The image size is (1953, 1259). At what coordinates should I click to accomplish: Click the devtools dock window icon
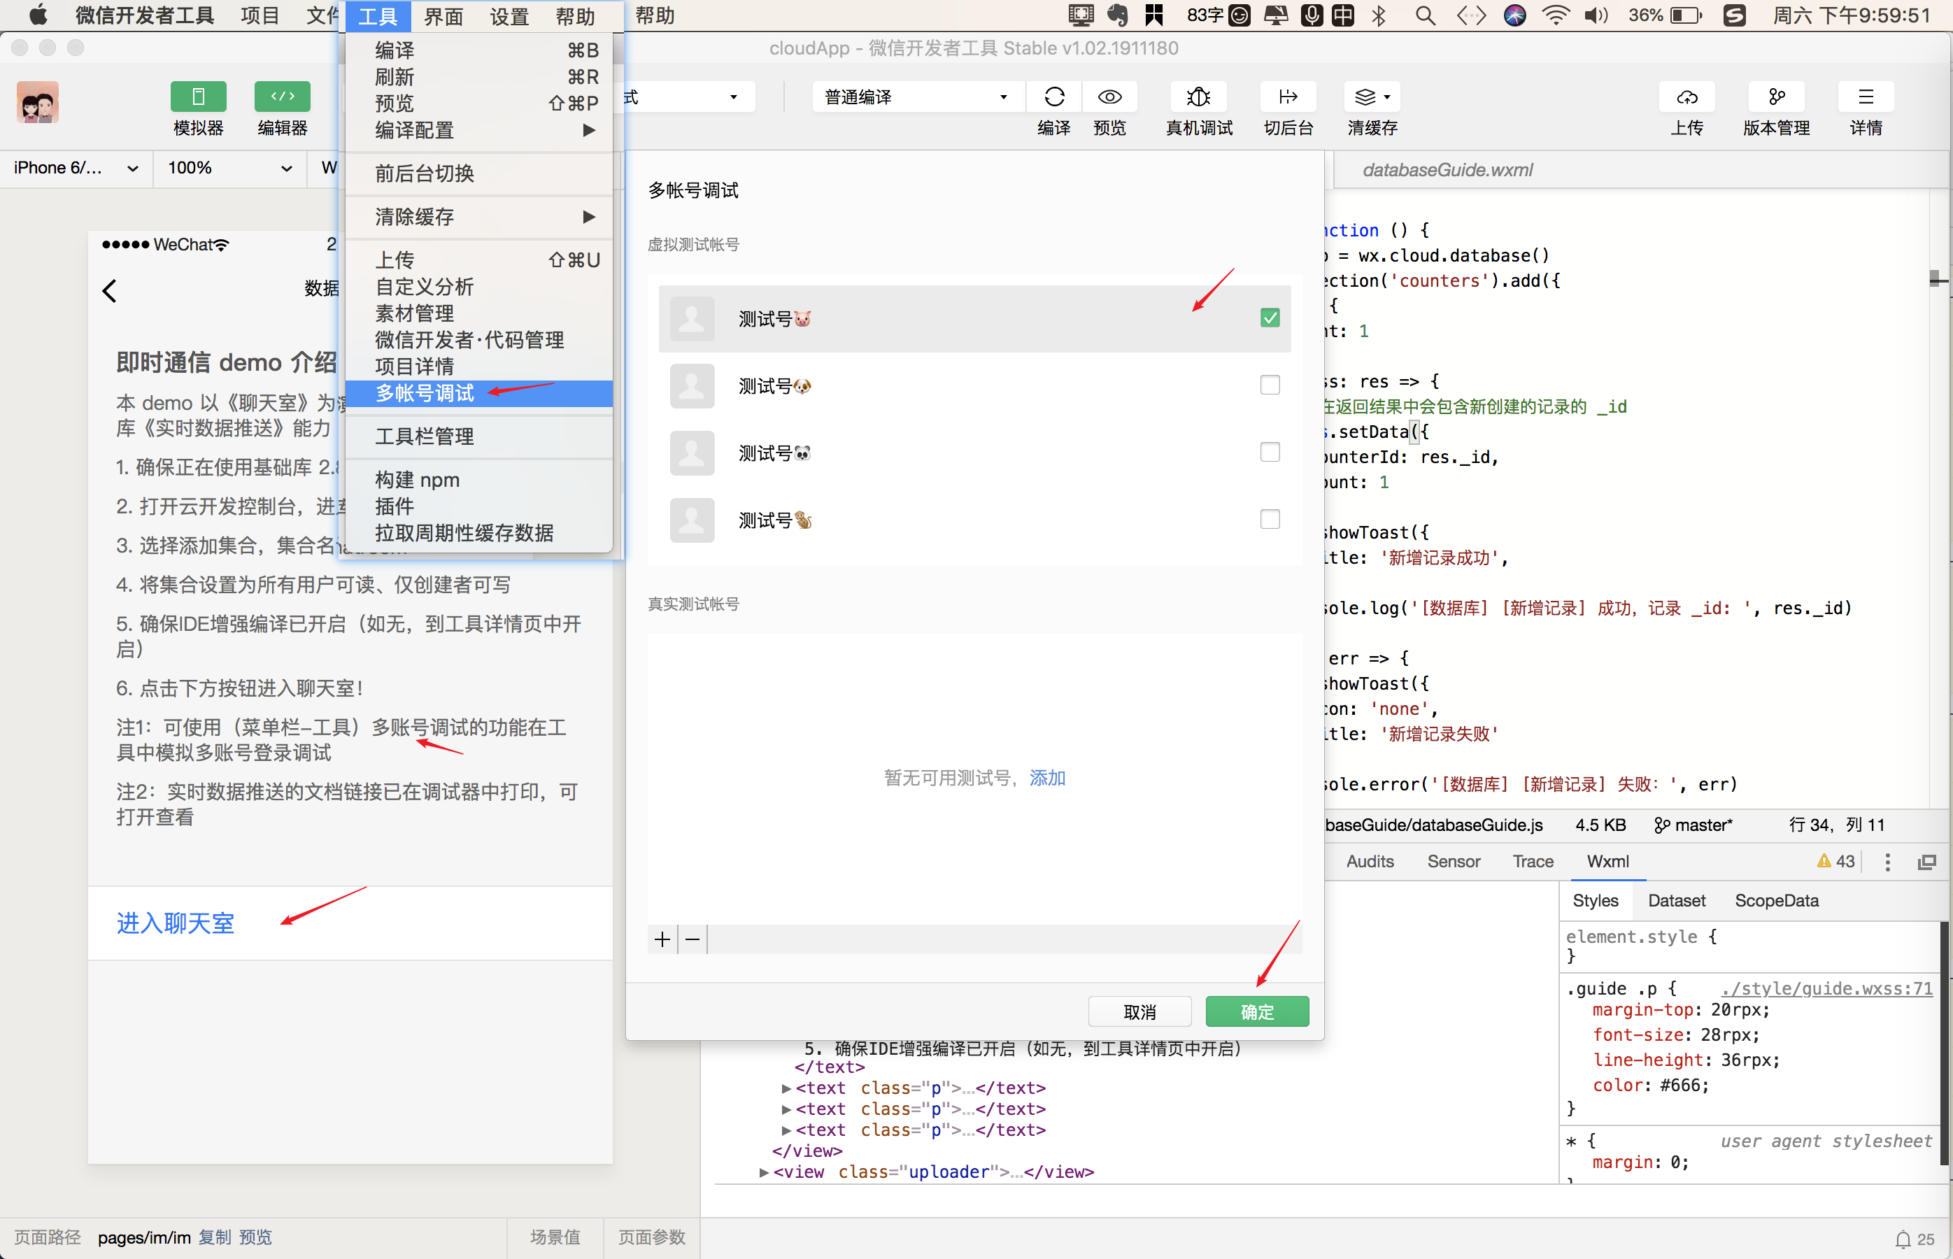1927,862
